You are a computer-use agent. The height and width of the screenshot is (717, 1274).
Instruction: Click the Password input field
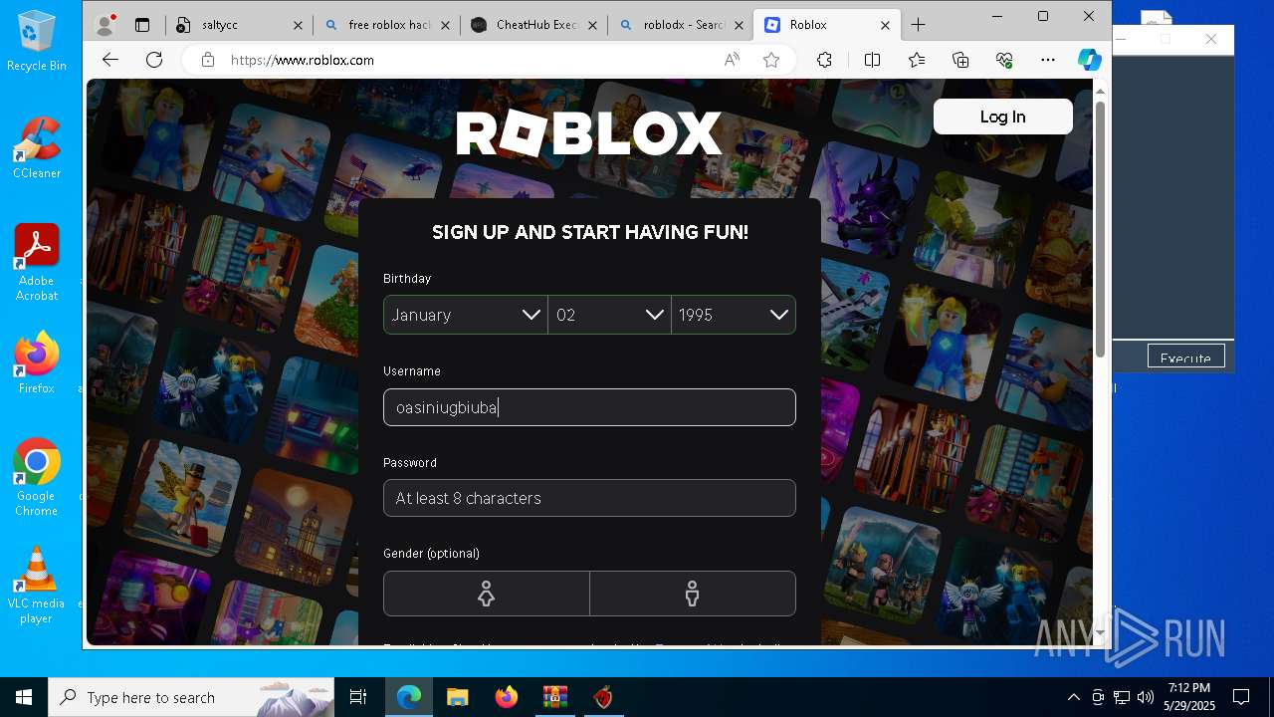[x=589, y=498]
